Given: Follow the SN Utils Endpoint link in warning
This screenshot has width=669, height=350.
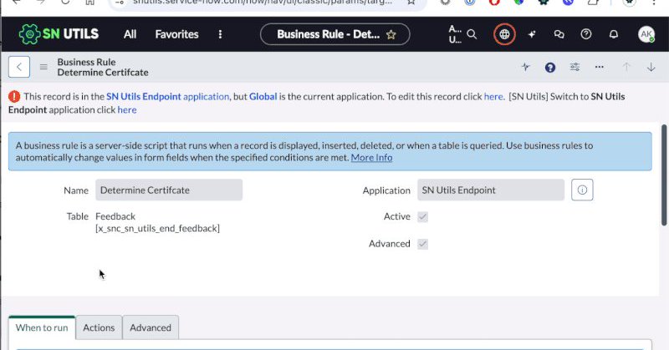Looking at the screenshot, I should click(143, 96).
